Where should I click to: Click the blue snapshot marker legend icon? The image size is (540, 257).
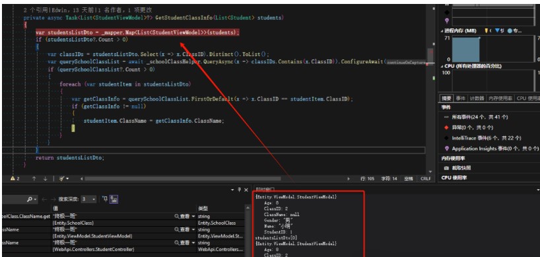coord(497,31)
